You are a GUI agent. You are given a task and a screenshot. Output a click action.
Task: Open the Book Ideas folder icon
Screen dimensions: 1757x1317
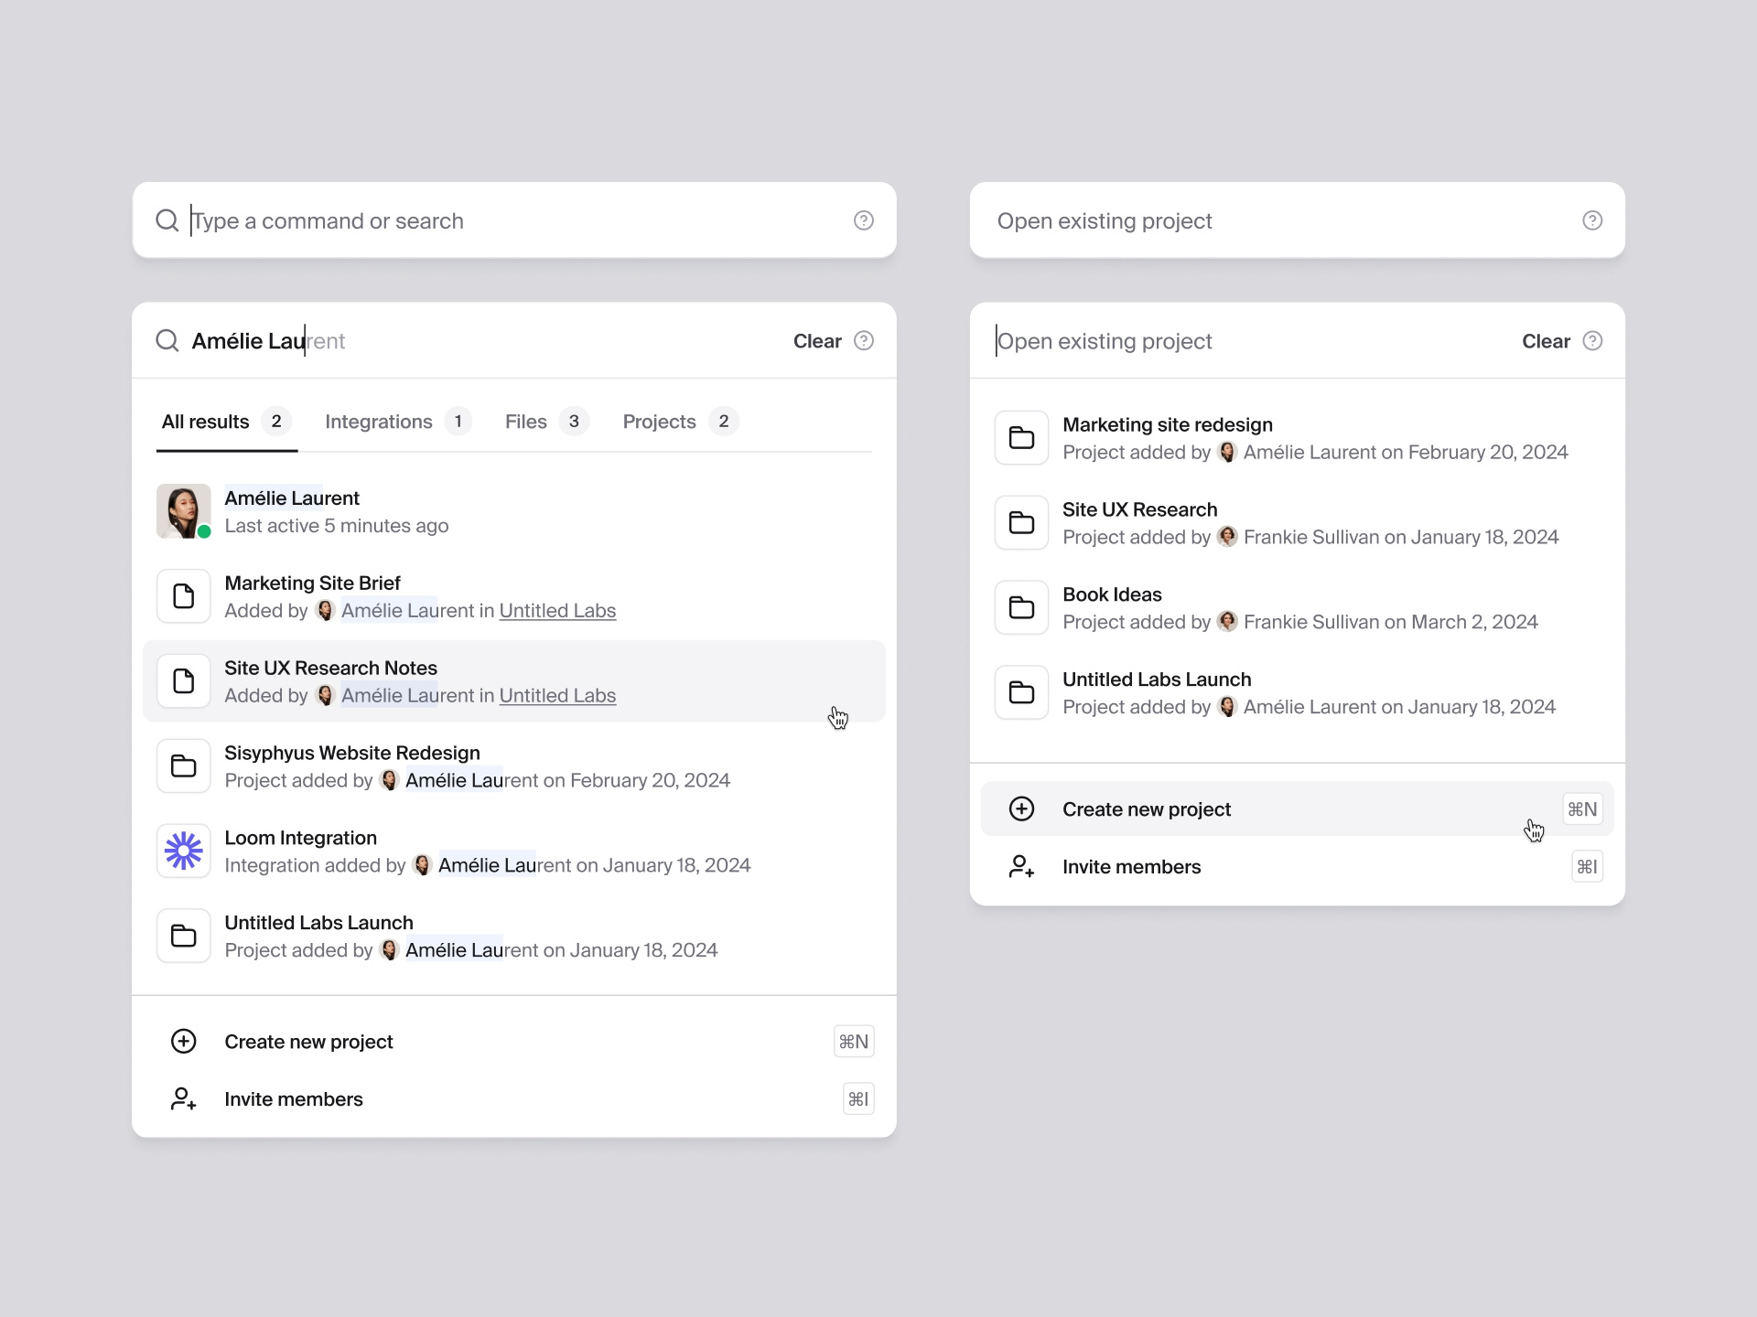(x=1021, y=607)
